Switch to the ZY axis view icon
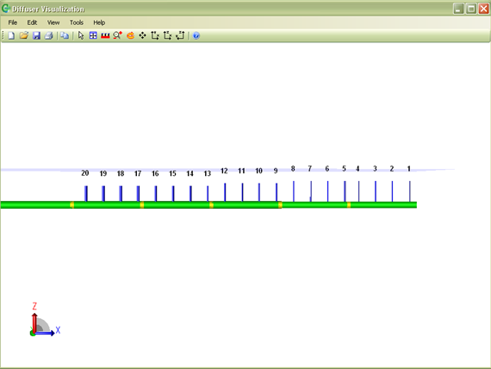The width and height of the screenshot is (491, 369). [180, 35]
